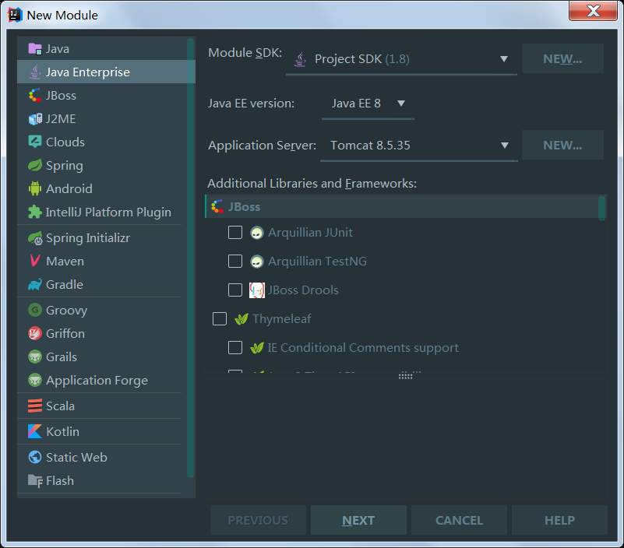This screenshot has height=548, width=624.
Task: Click the HELP button
Action: tap(559, 520)
